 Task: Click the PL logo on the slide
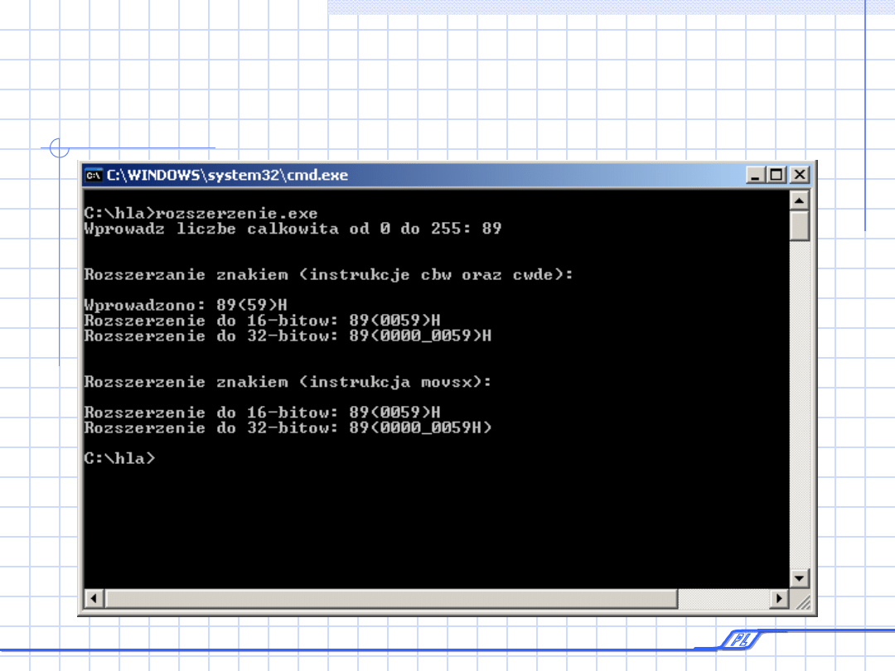coord(735,639)
